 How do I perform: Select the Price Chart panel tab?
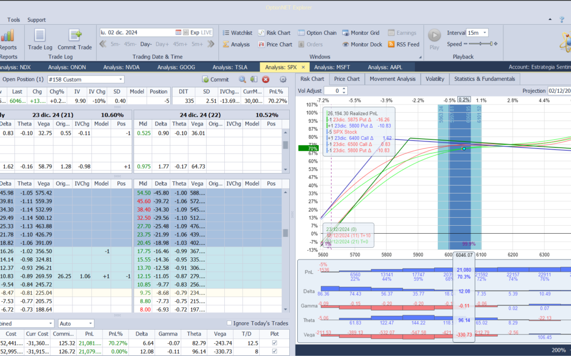click(x=347, y=79)
